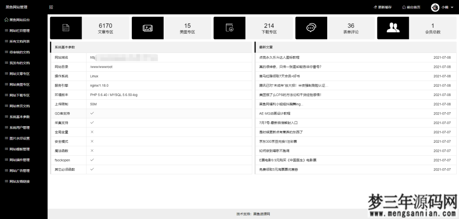This screenshot has width=459, height=219.
Task: Open 所有文档列表 in the sidebar
Action: pos(17,41)
